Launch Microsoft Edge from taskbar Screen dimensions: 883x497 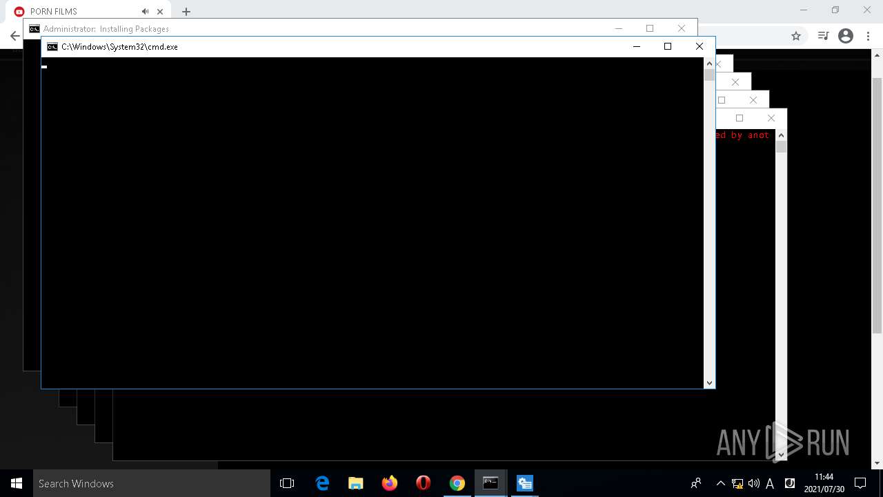(x=322, y=483)
